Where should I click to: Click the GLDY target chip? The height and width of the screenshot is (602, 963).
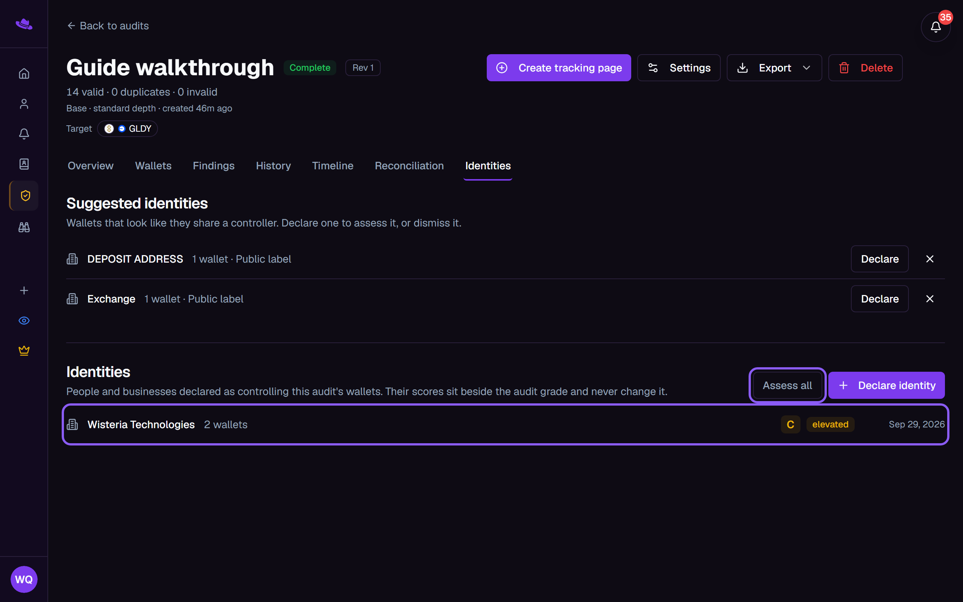[x=128, y=129]
